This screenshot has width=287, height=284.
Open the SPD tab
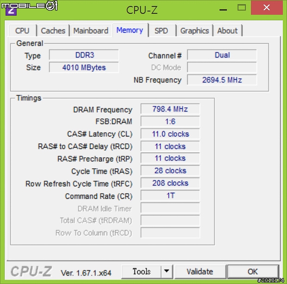[x=161, y=30]
